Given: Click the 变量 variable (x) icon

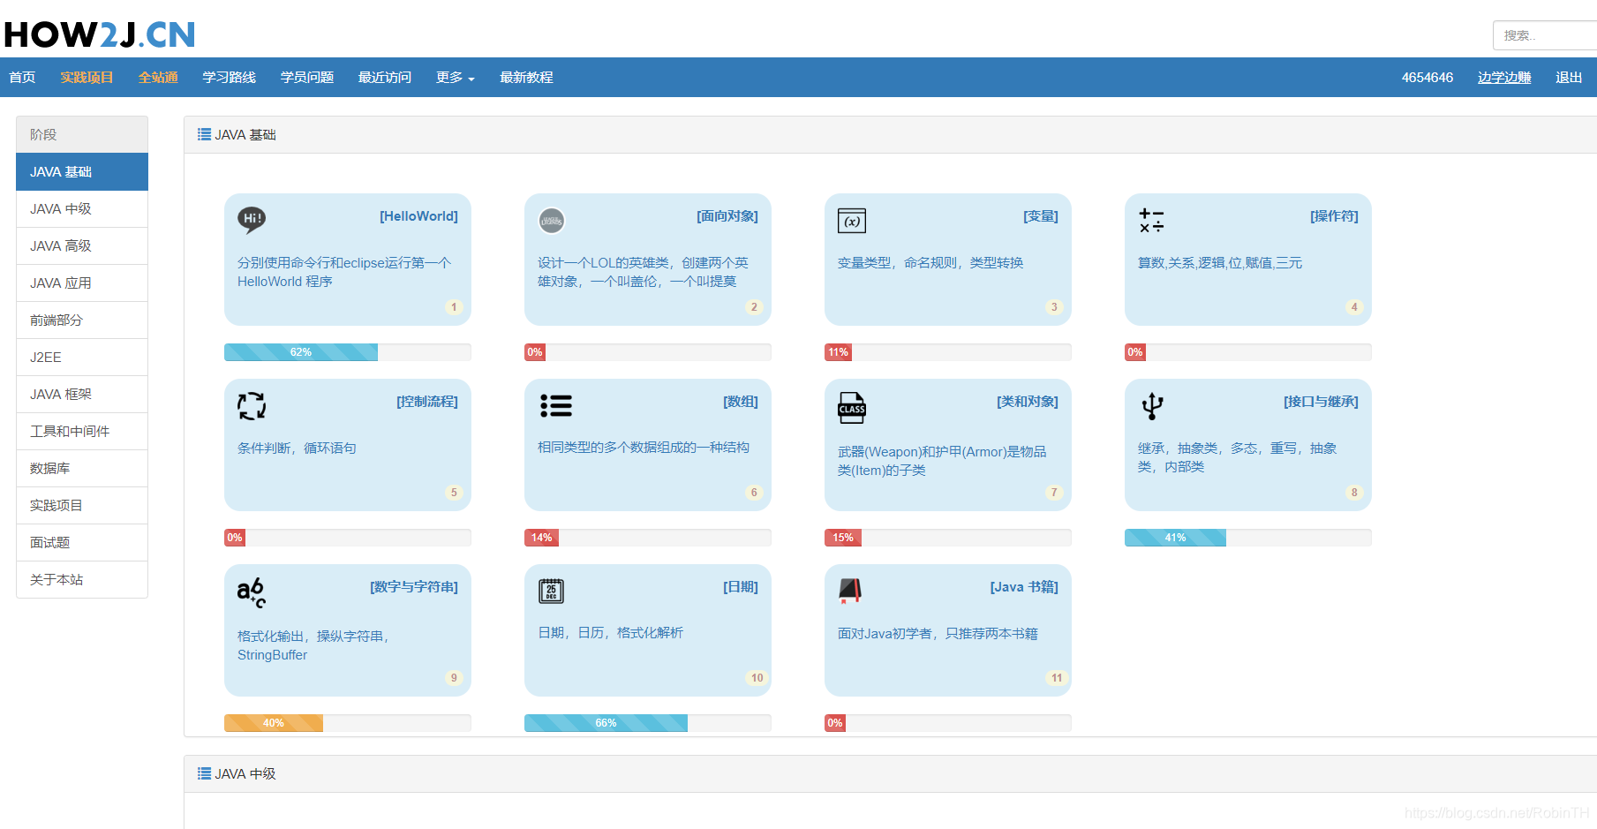Looking at the screenshot, I should 852,221.
